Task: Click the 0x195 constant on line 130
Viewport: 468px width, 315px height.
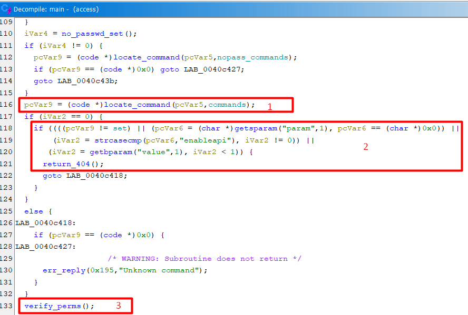Action: click(102, 270)
